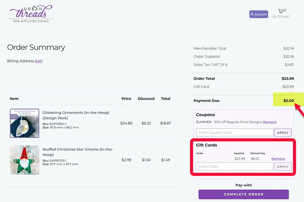The height and width of the screenshot is (202, 304).
Task: Click the Price column header
Action: click(x=126, y=99)
